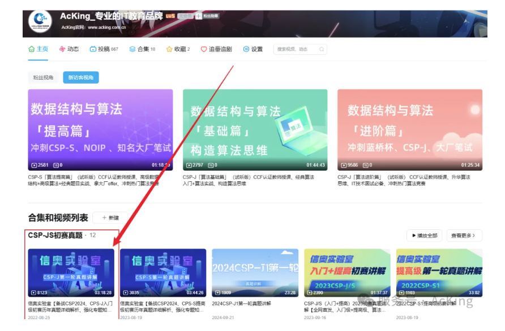Open the 信奥实验室 CPS-S提高级初赛 video title
The image size is (505, 331).
(x=162, y=307)
